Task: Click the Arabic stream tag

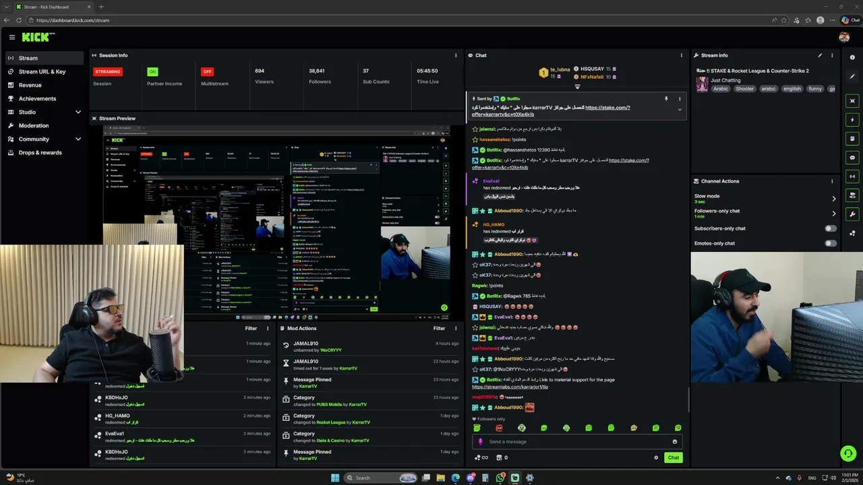Action: 721,89
